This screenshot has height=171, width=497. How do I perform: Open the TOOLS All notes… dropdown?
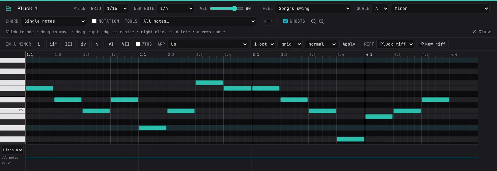pos(198,21)
